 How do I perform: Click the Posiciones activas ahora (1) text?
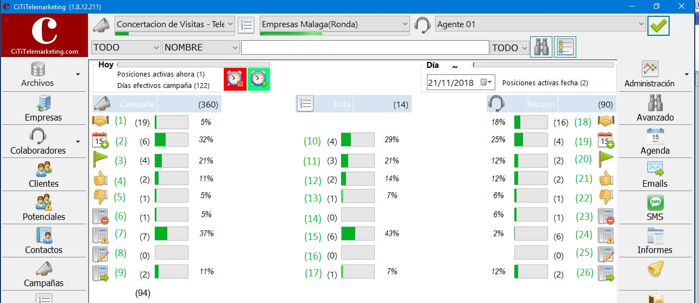pyautogui.click(x=161, y=74)
